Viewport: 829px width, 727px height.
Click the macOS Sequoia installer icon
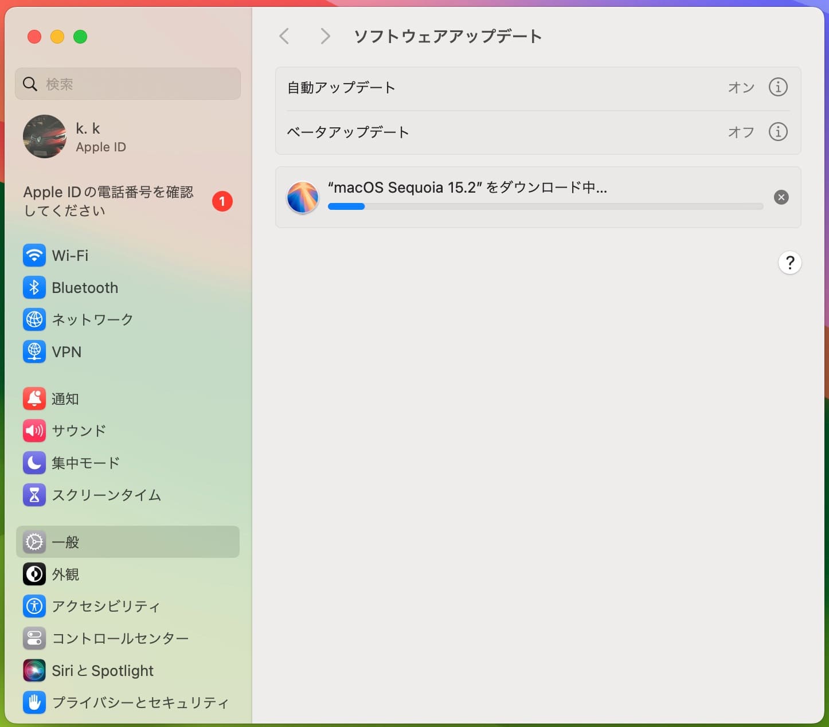(x=303, y=197)
